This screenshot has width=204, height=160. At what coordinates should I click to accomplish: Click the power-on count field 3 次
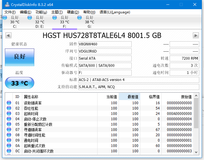pos(184,66)
